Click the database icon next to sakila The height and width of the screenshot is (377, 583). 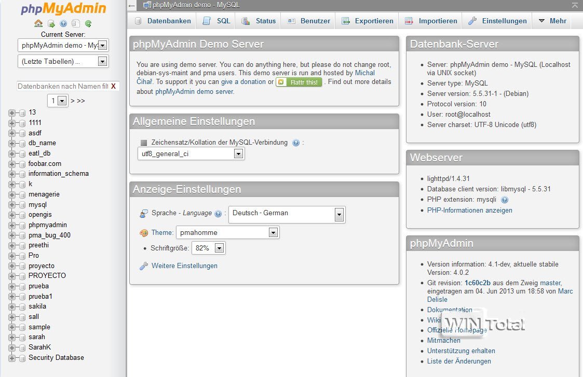tap(22, 307)
